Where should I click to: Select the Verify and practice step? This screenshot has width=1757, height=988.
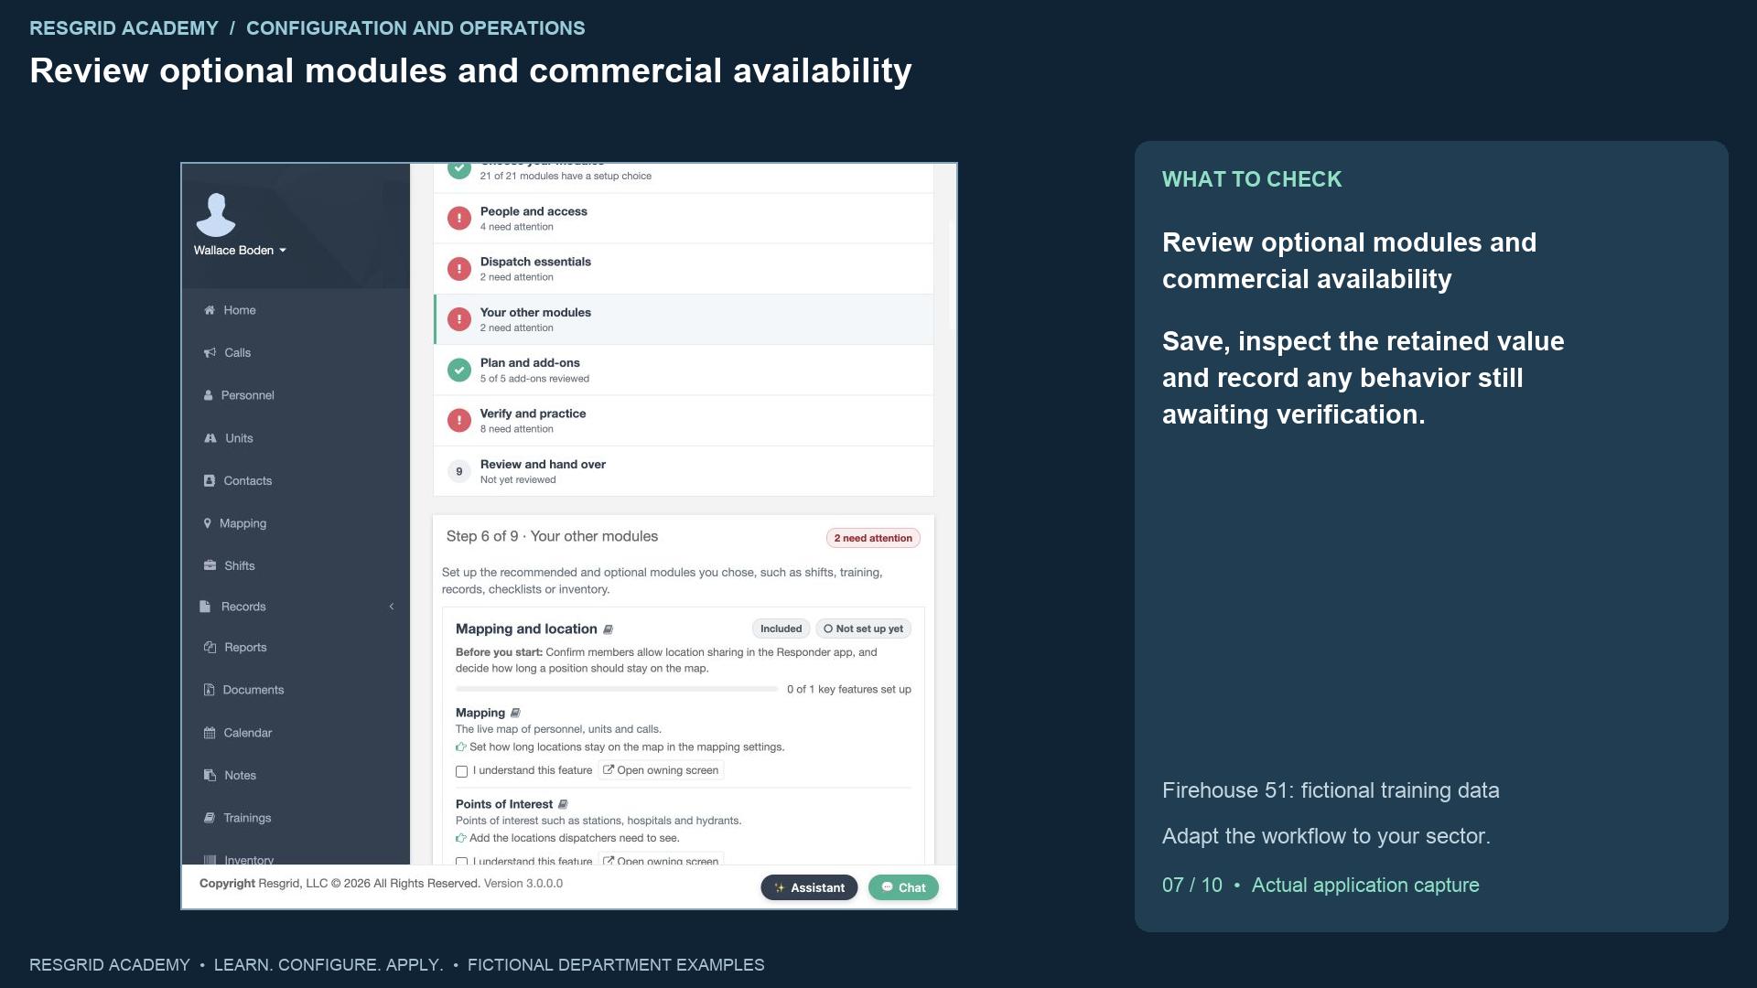(684, 421)
